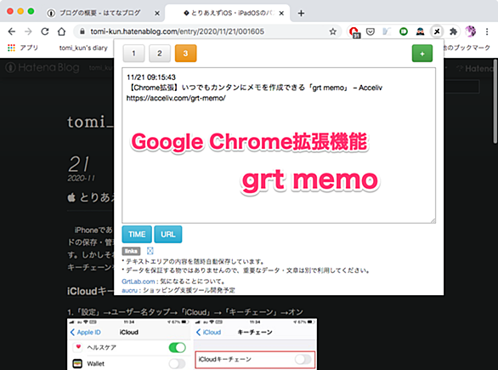Open a new browser tab
Viewport: 498px width, 370px height.
[x=301, y=14]
